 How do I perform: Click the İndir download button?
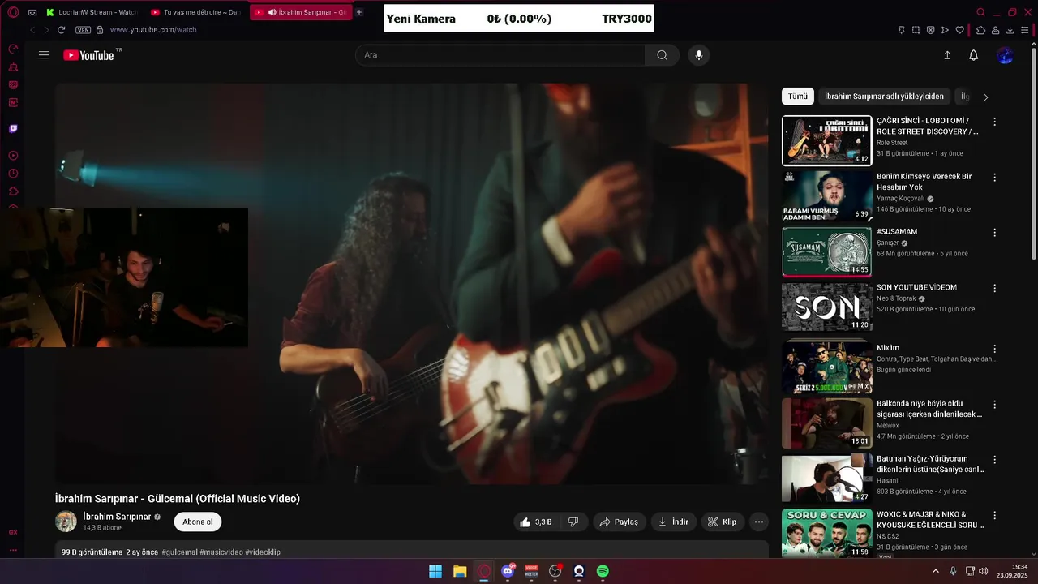pos(674,522)
